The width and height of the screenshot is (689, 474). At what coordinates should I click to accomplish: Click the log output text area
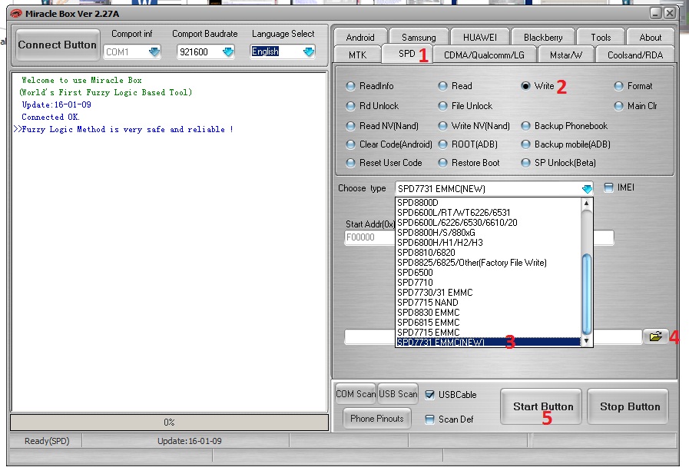click(169, 242)
